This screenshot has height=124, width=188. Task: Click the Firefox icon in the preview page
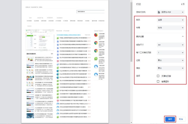point(96,35)
